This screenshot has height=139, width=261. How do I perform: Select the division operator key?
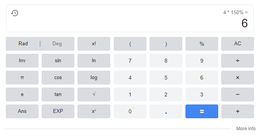pyautogui.click(x=237, y=61)
